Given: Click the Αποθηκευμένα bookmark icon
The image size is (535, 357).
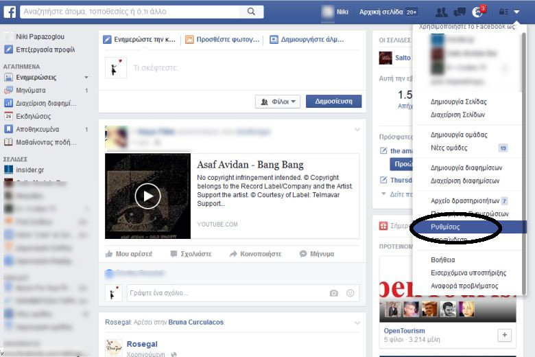Looking at the screenshot, I should coord(8,129).
